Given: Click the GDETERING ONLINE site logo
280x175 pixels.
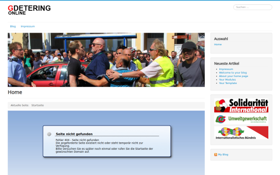Looking at the screenshot, I should tap(29, 10).
